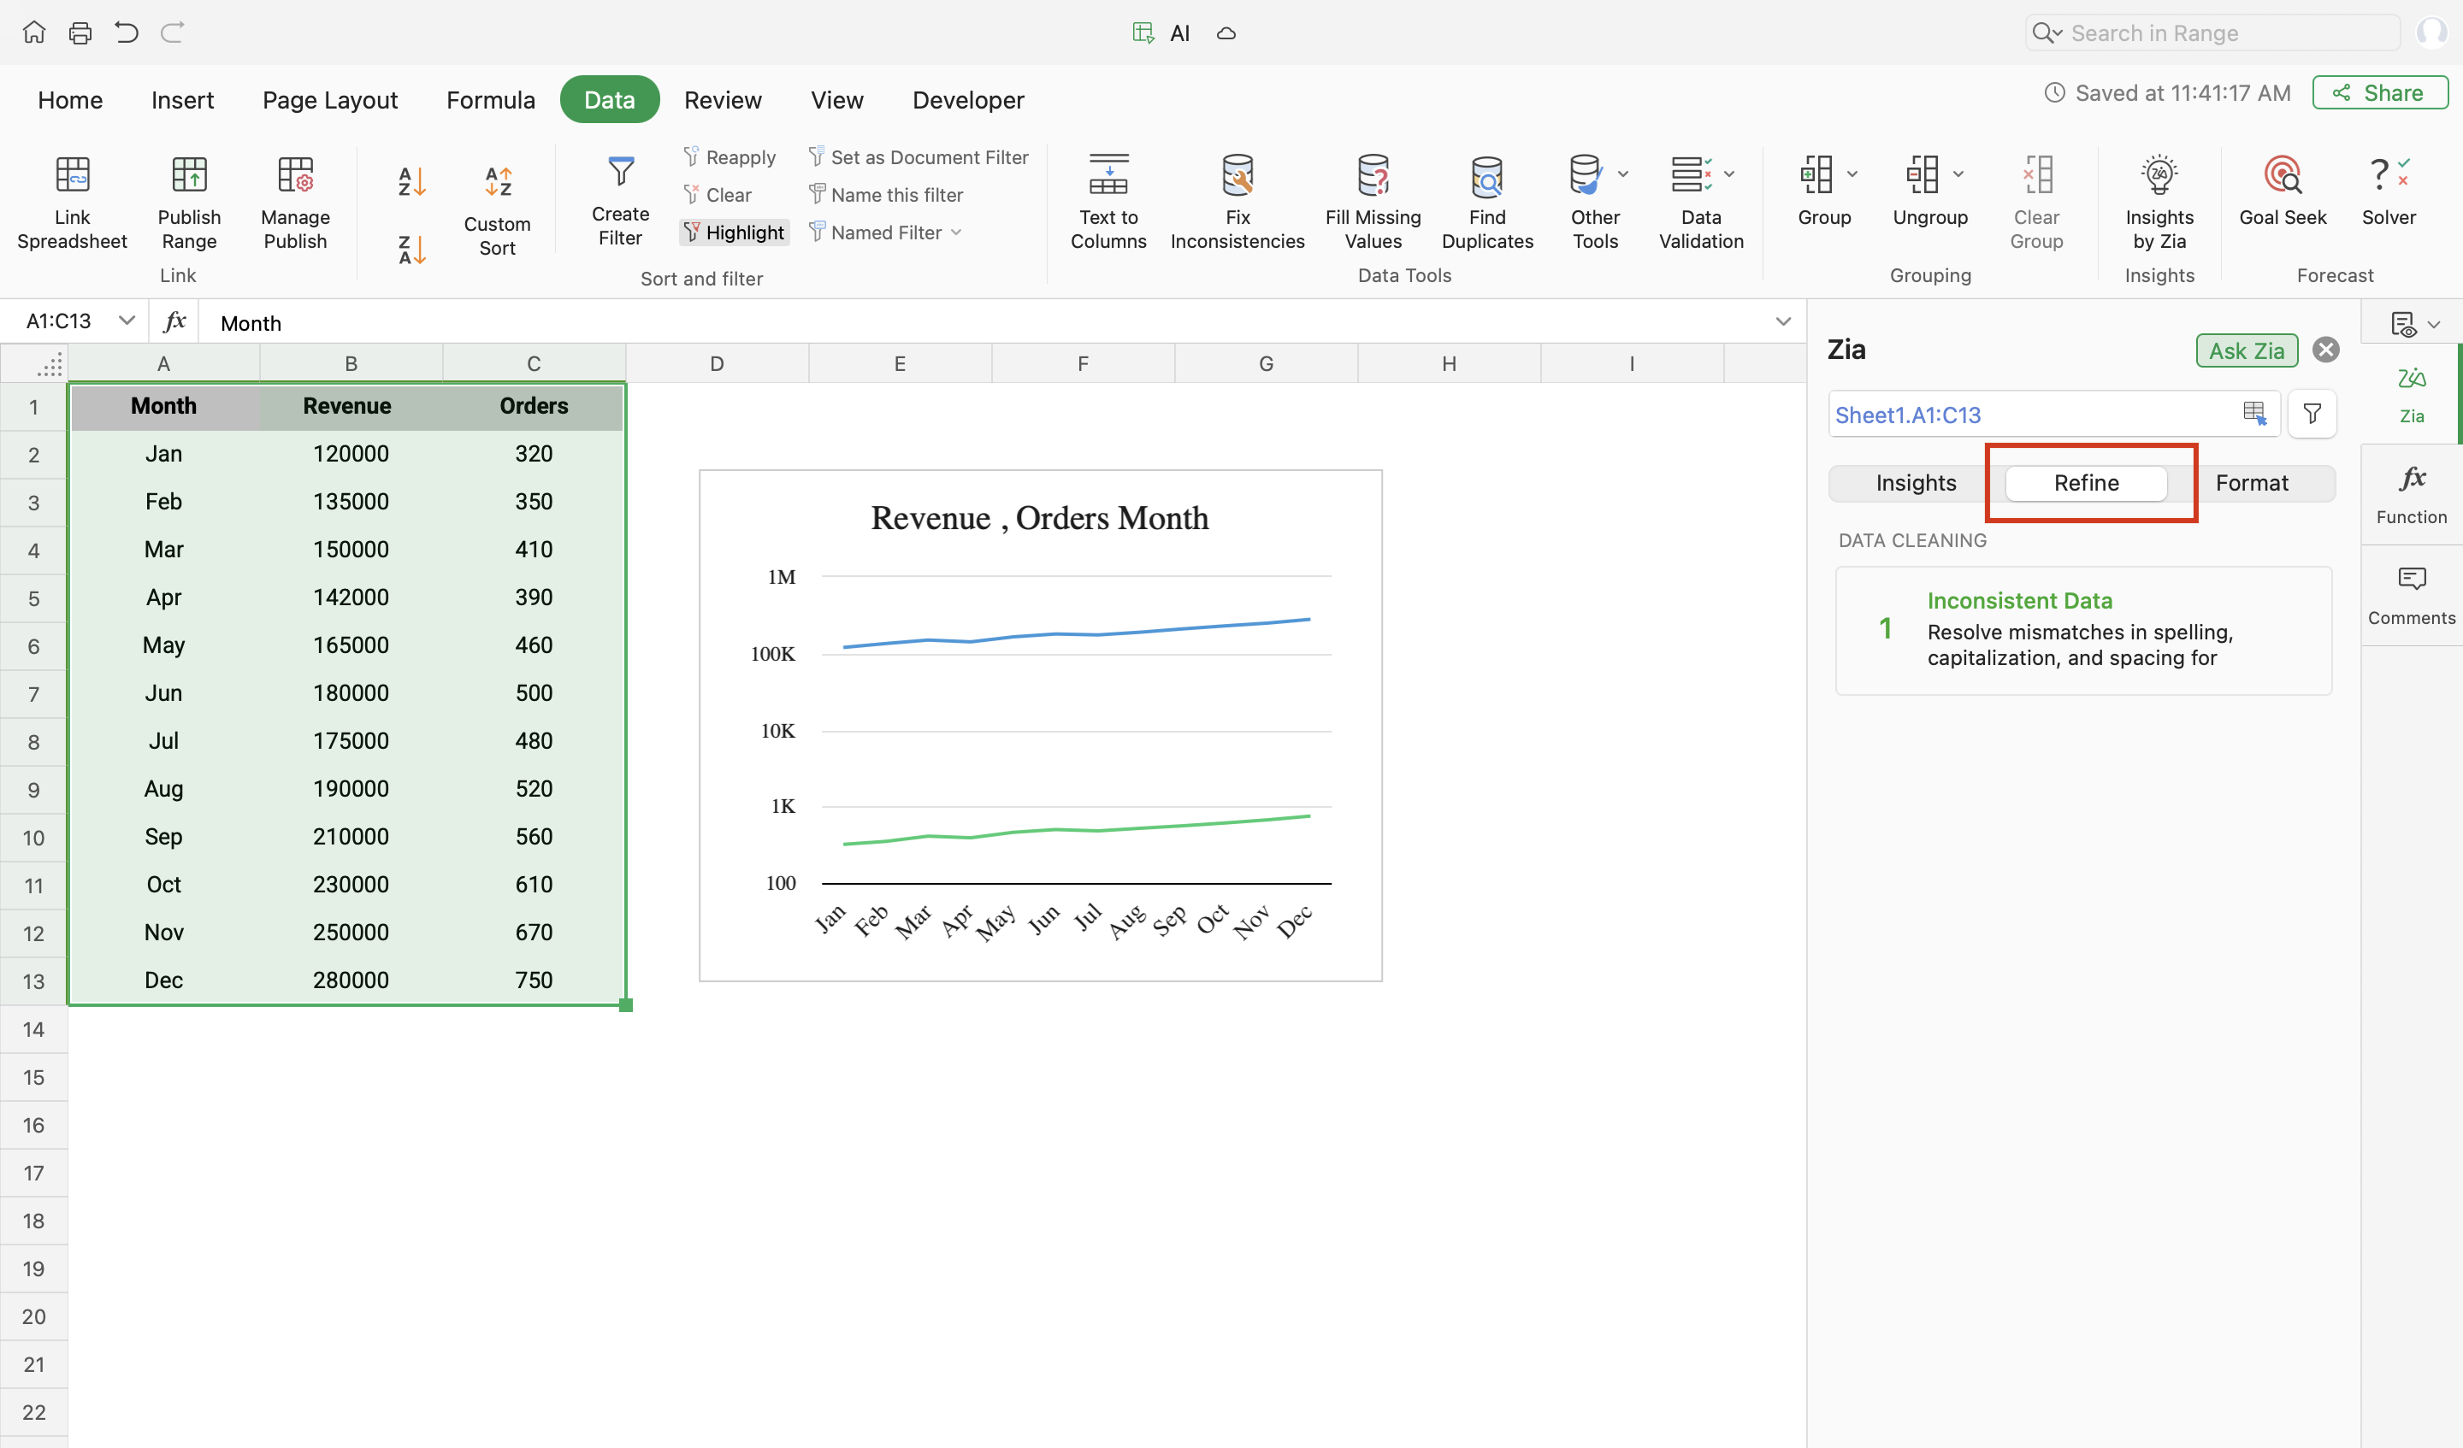Open the cell reference name box dropdown

[126, 321]
